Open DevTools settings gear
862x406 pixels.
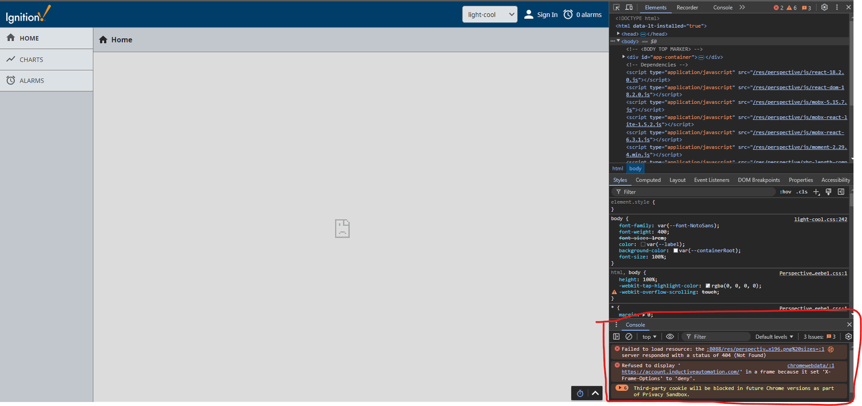[824, 7]
